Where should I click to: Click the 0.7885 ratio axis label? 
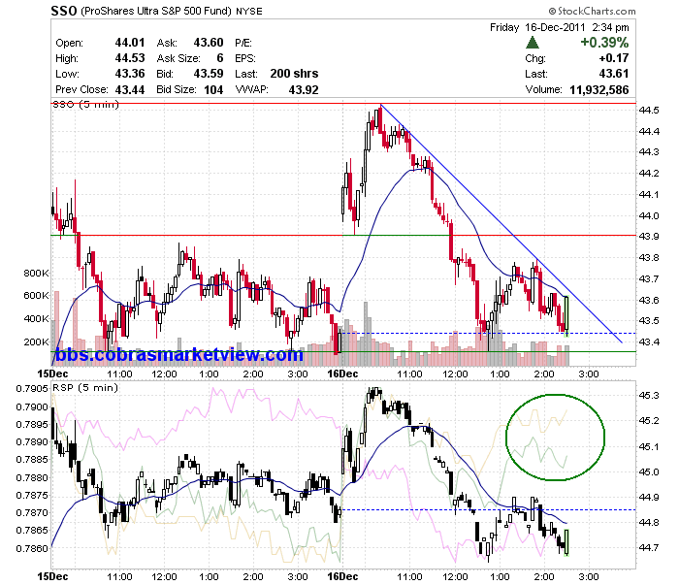tap(32, 460)
